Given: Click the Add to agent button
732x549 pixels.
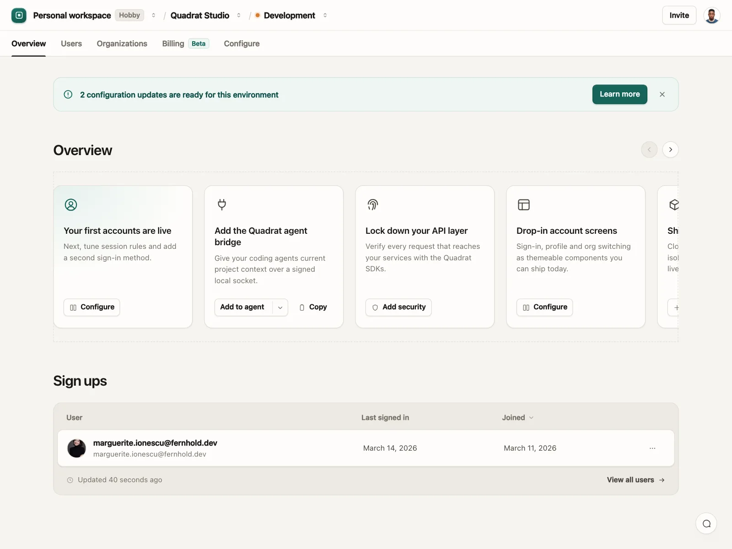Looking at the screenshot, I should pos(242,307).
